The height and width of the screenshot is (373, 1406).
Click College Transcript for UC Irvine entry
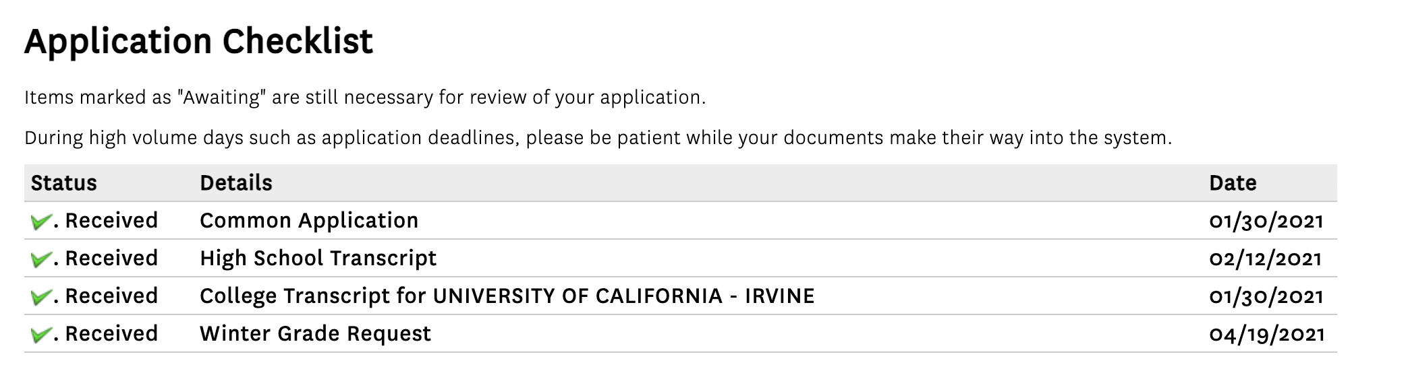click(x=507, y=296)
